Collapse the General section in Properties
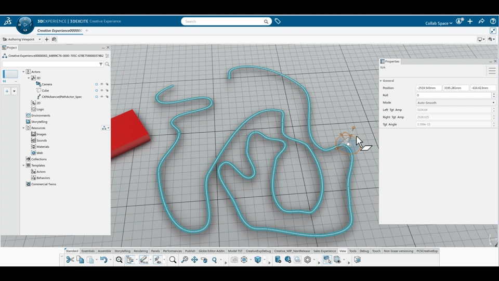The image size is (499, 281). (x=380, y=81)
